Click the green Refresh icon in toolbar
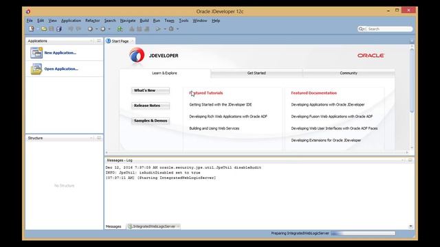This screenshot has width=440, height=247. coord(120,29)
